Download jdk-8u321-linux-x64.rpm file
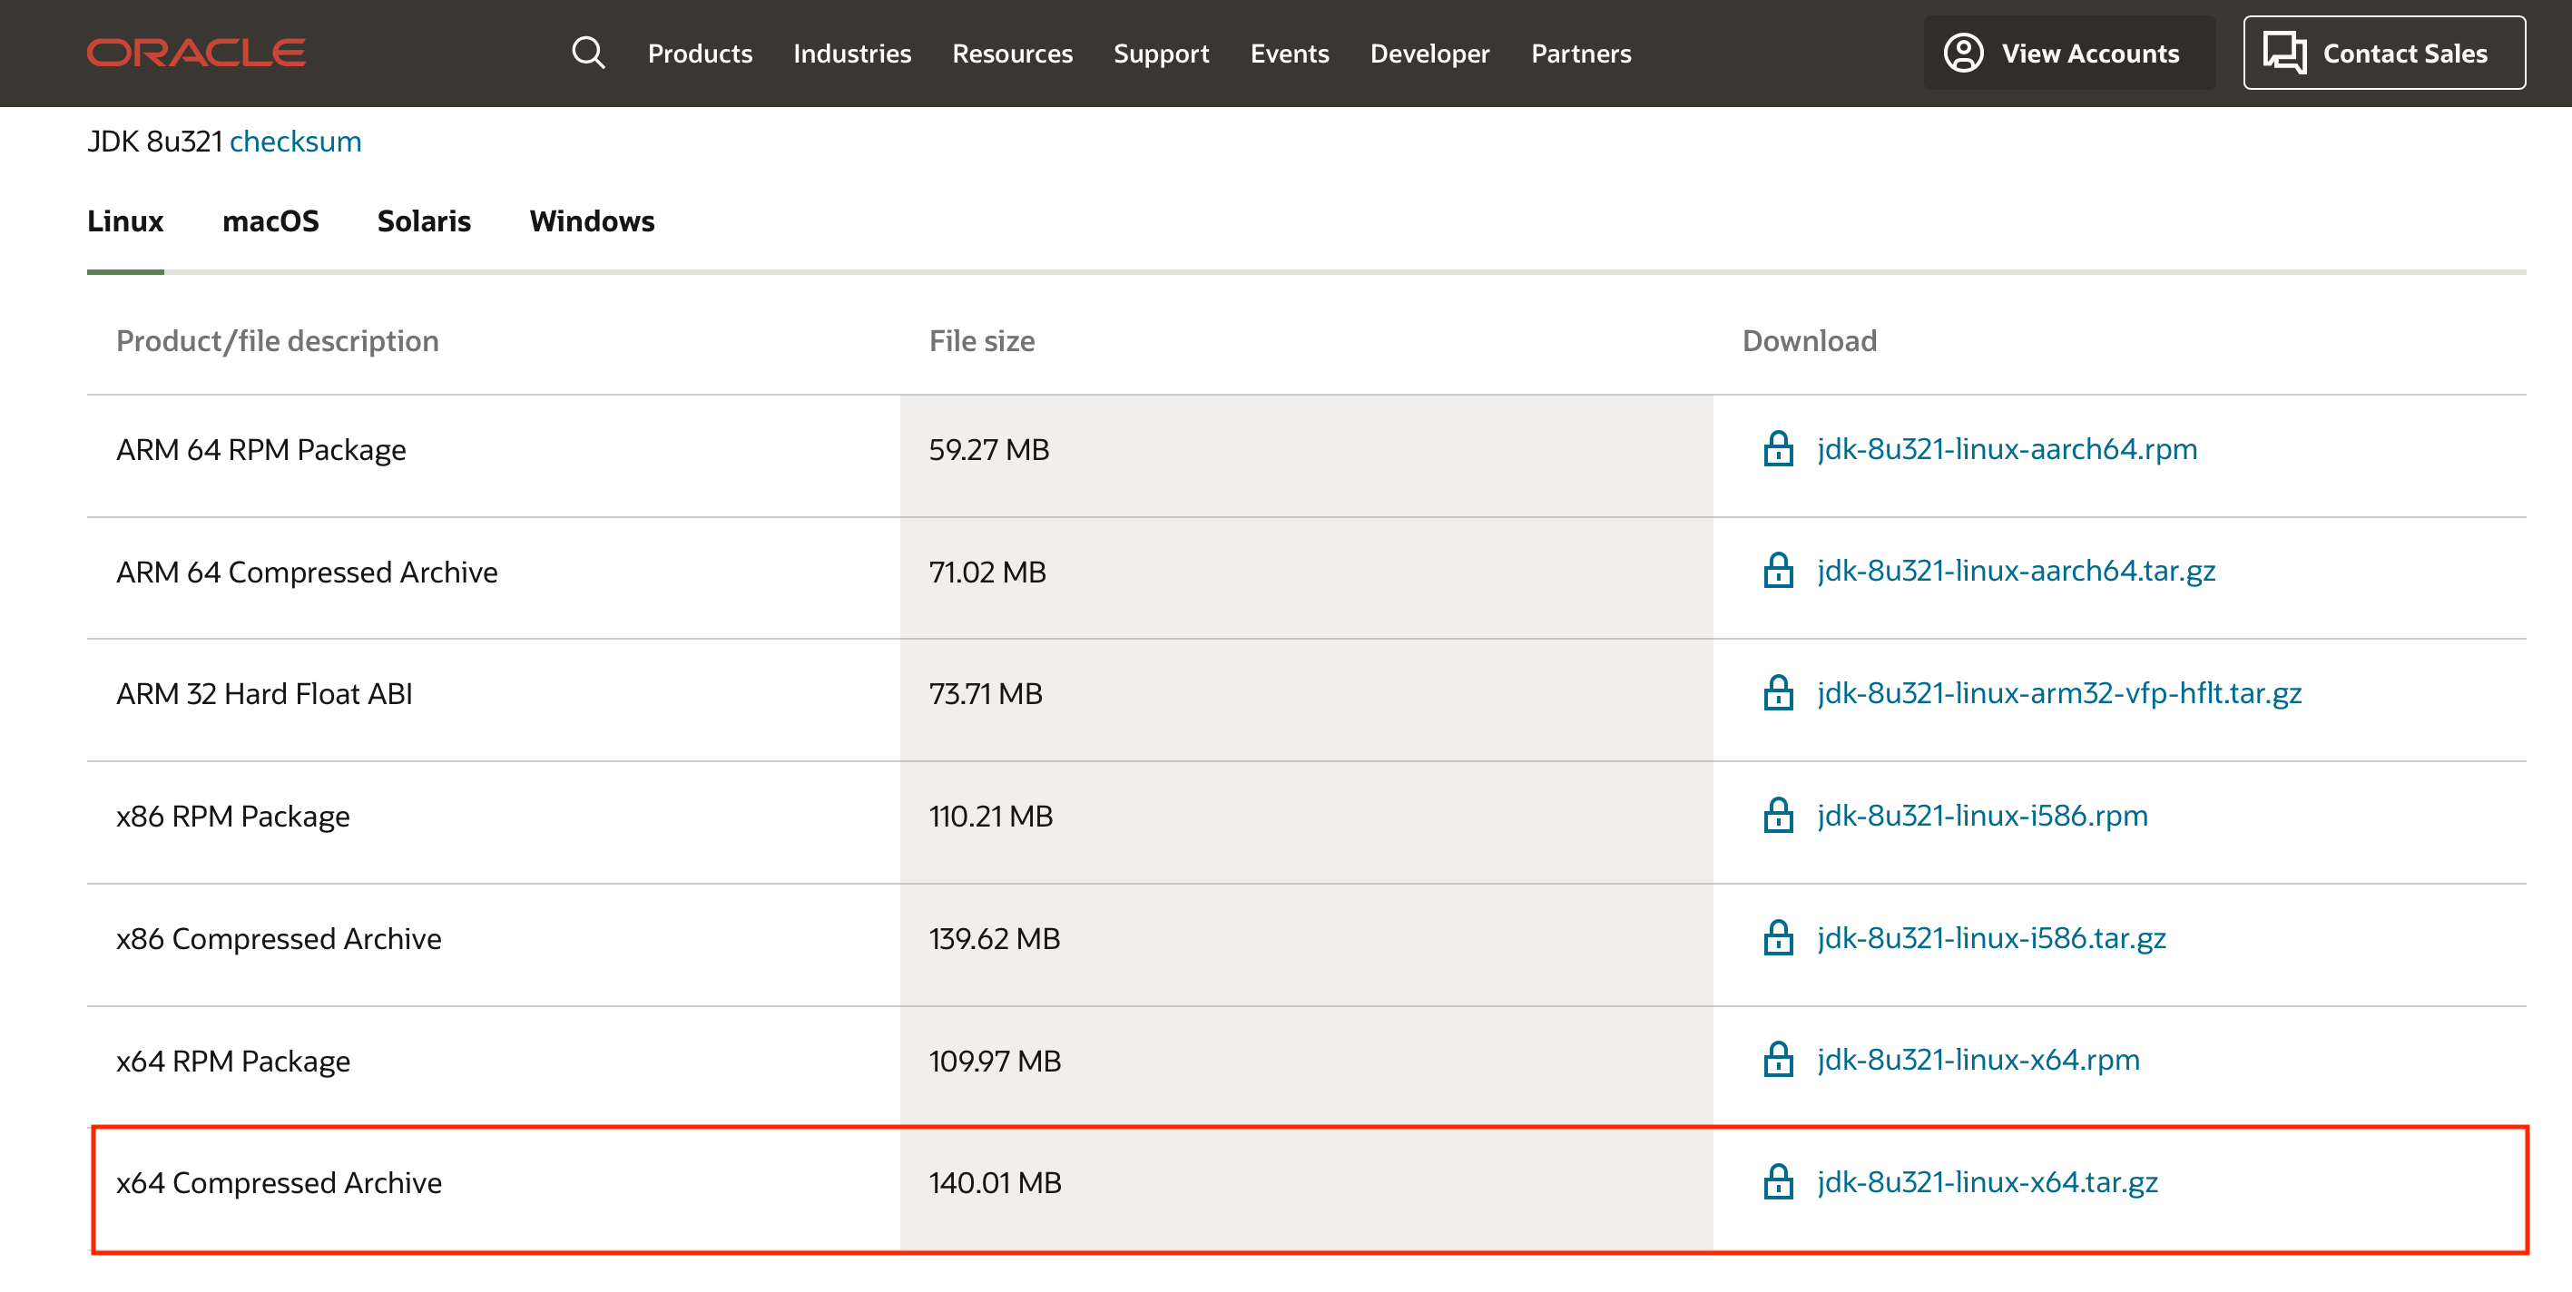 1977,1060
